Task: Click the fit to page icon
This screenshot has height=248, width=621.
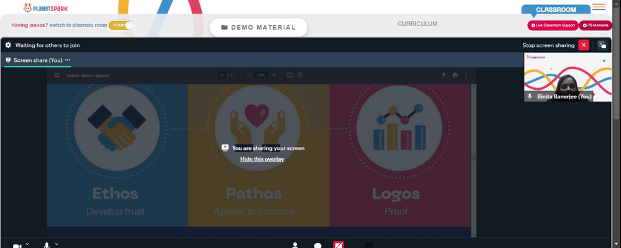Action: (289, 75)
